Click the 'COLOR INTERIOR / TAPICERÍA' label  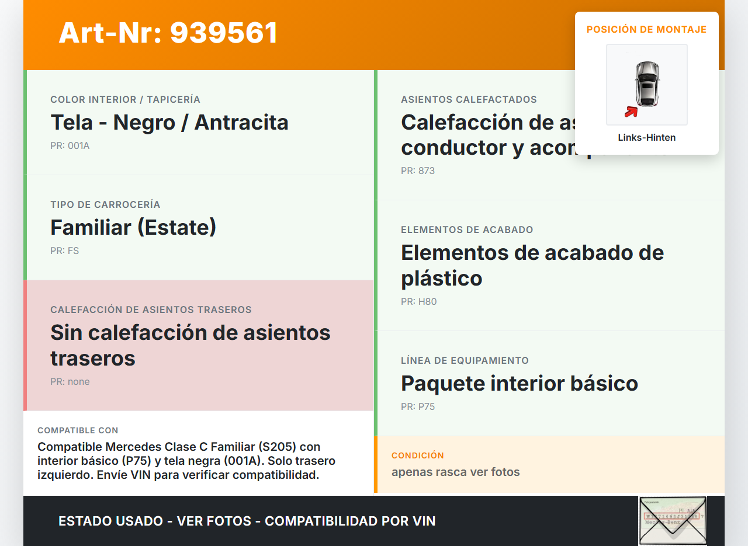126,100
